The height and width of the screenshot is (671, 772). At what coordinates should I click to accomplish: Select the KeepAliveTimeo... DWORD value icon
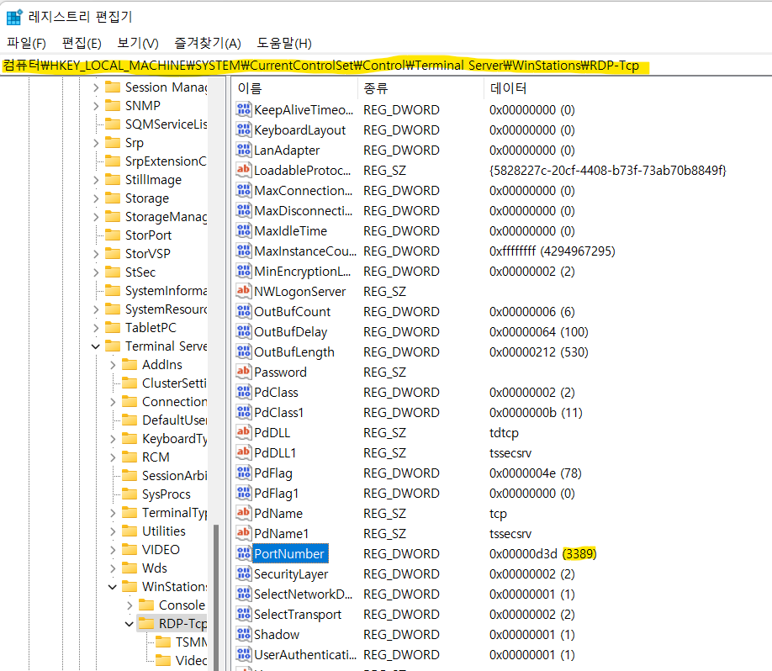pos(244,109)
